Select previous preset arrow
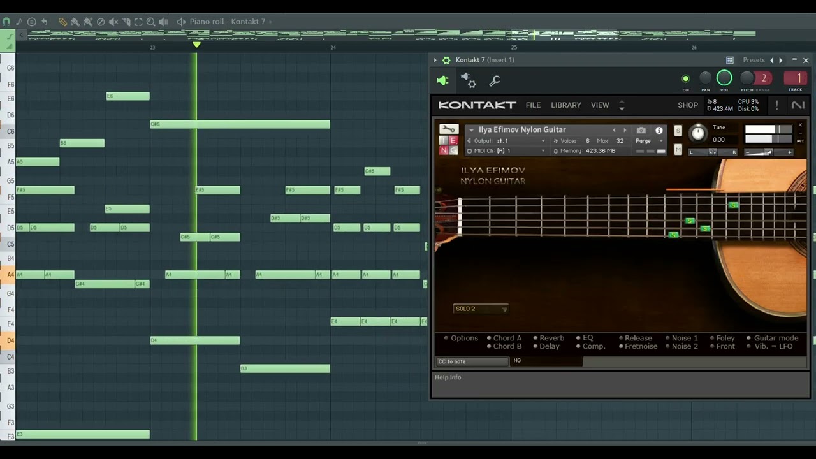816x459 pixels. pos(772,60)
